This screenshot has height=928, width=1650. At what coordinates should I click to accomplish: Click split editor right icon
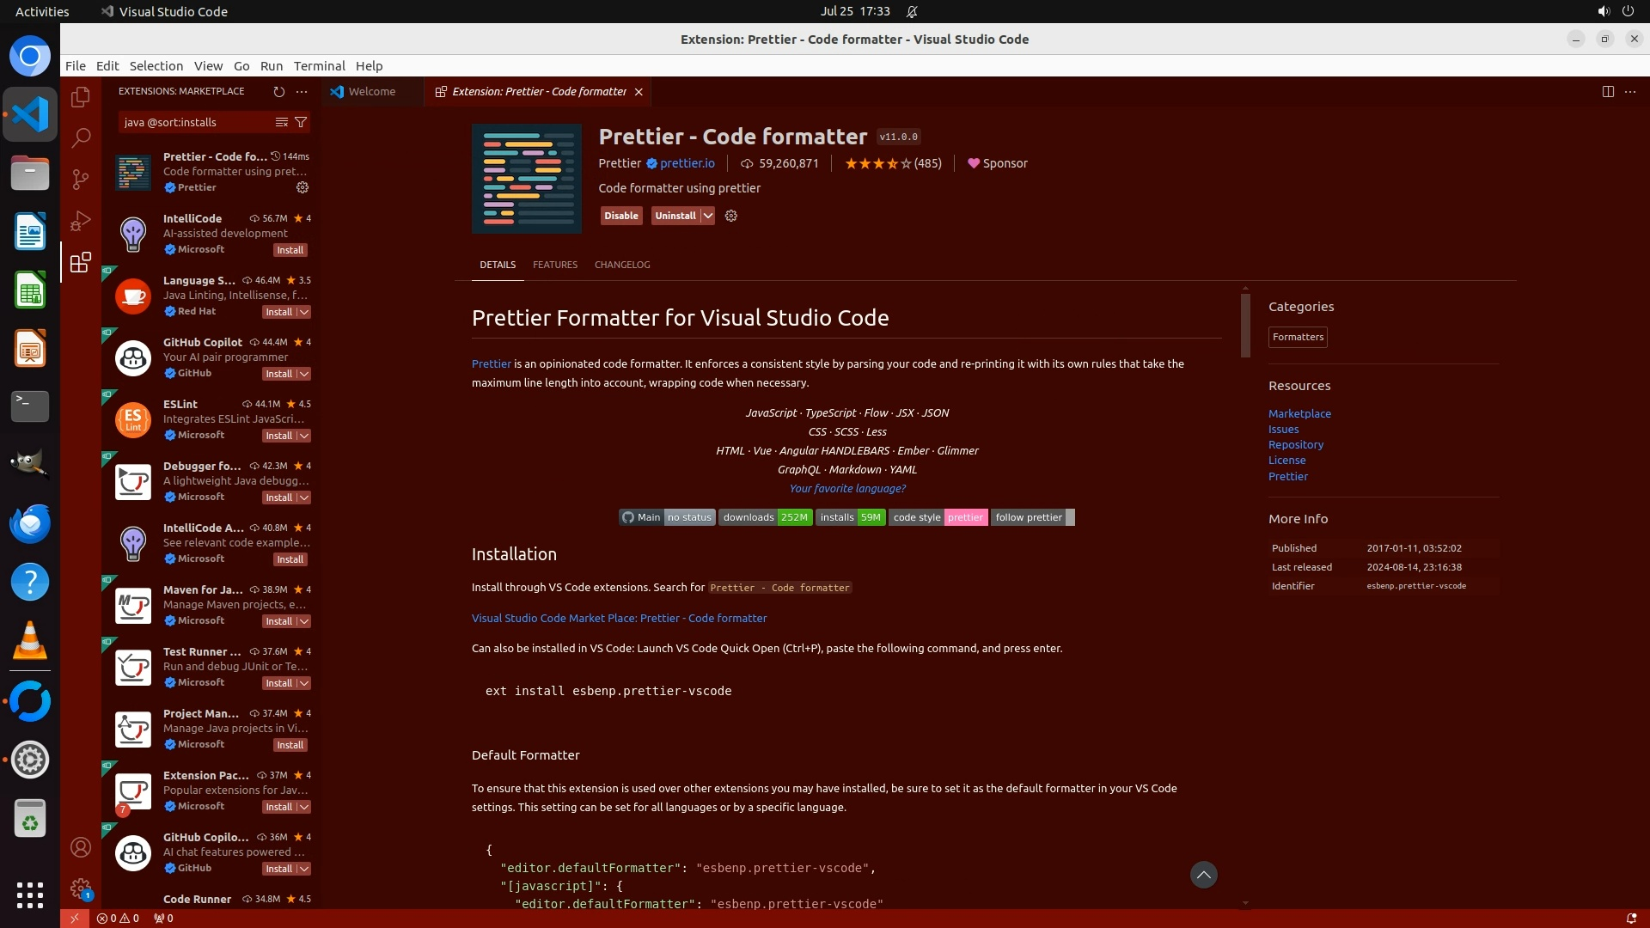pyautogui.click(x=1608, y=91)
